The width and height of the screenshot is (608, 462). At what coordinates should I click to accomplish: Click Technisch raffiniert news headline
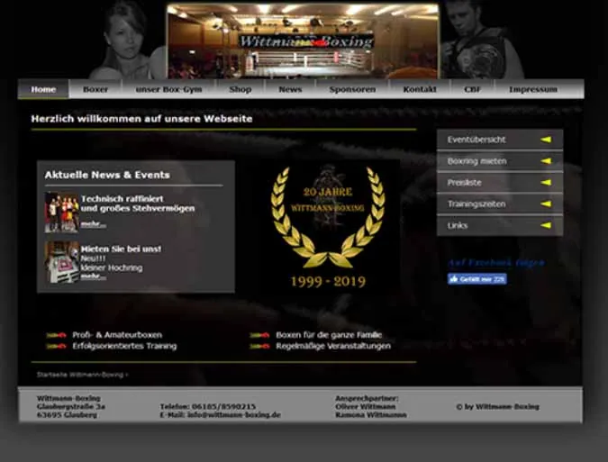(x=138, y=204)
